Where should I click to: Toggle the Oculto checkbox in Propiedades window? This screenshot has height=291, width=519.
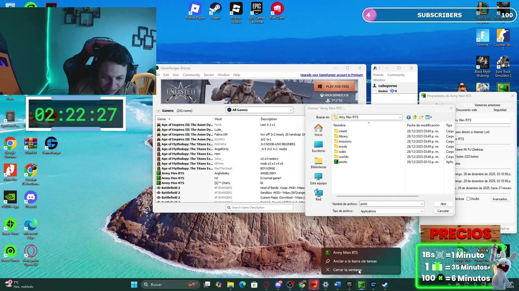click(468, 199)
